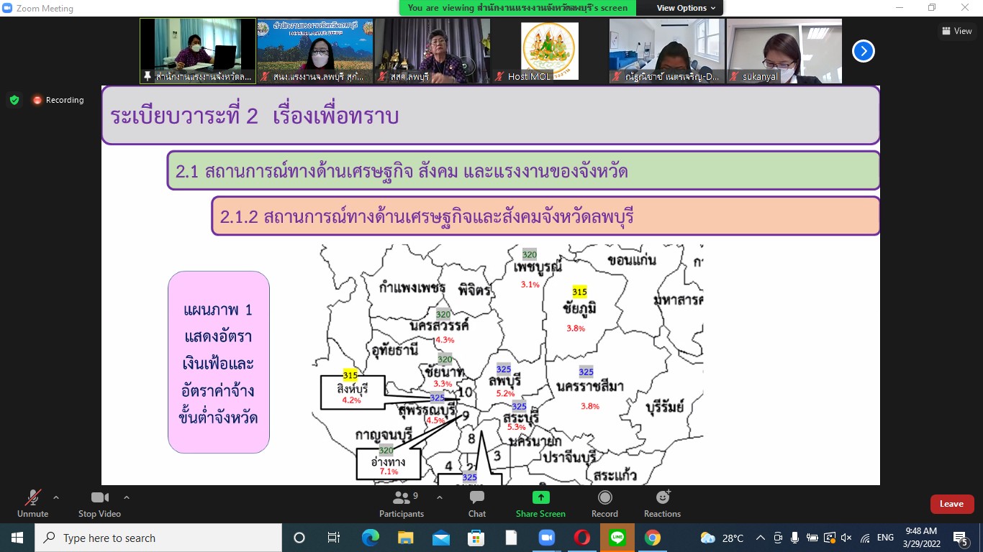983x552 pixels.
Task: Open the Participants list
Action: tap(402, 503)
